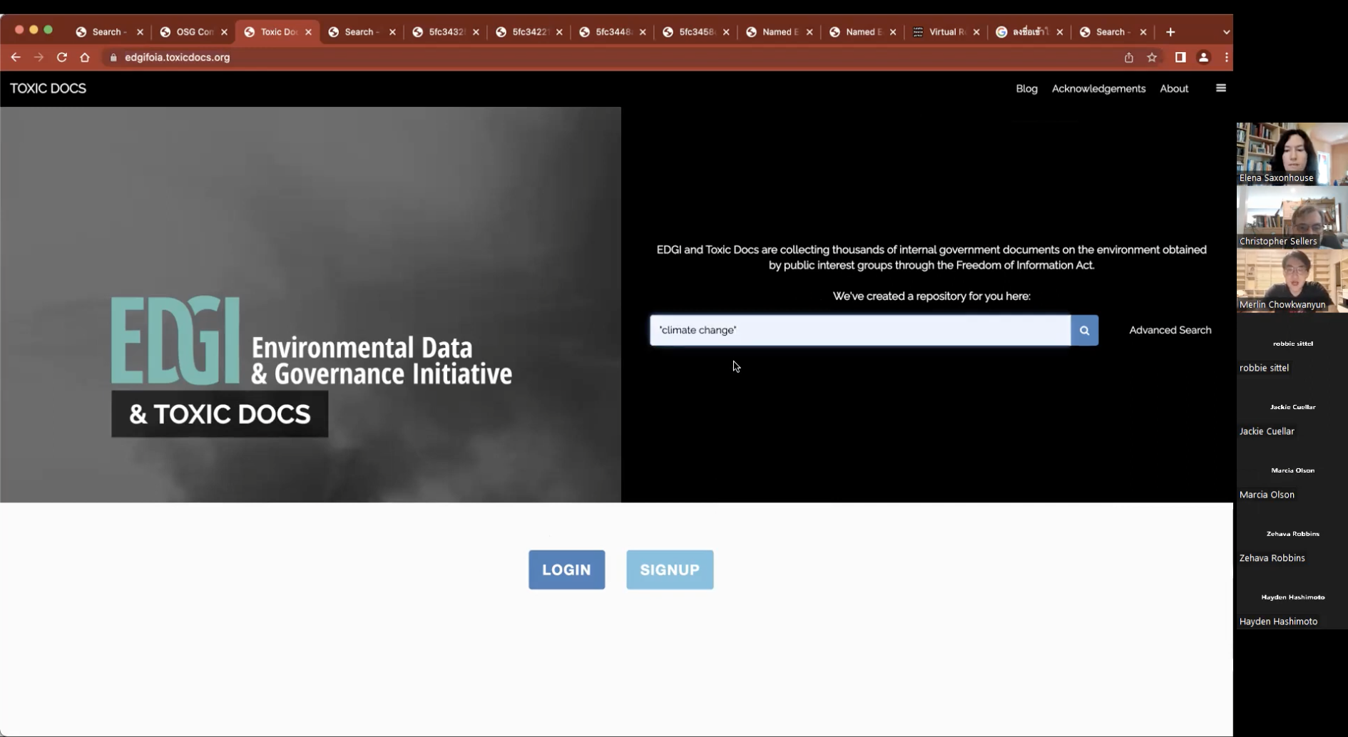This screenshot has width=1348, height=737.
Task: Click the TOXIC DOCS site title
Action: 48,88
